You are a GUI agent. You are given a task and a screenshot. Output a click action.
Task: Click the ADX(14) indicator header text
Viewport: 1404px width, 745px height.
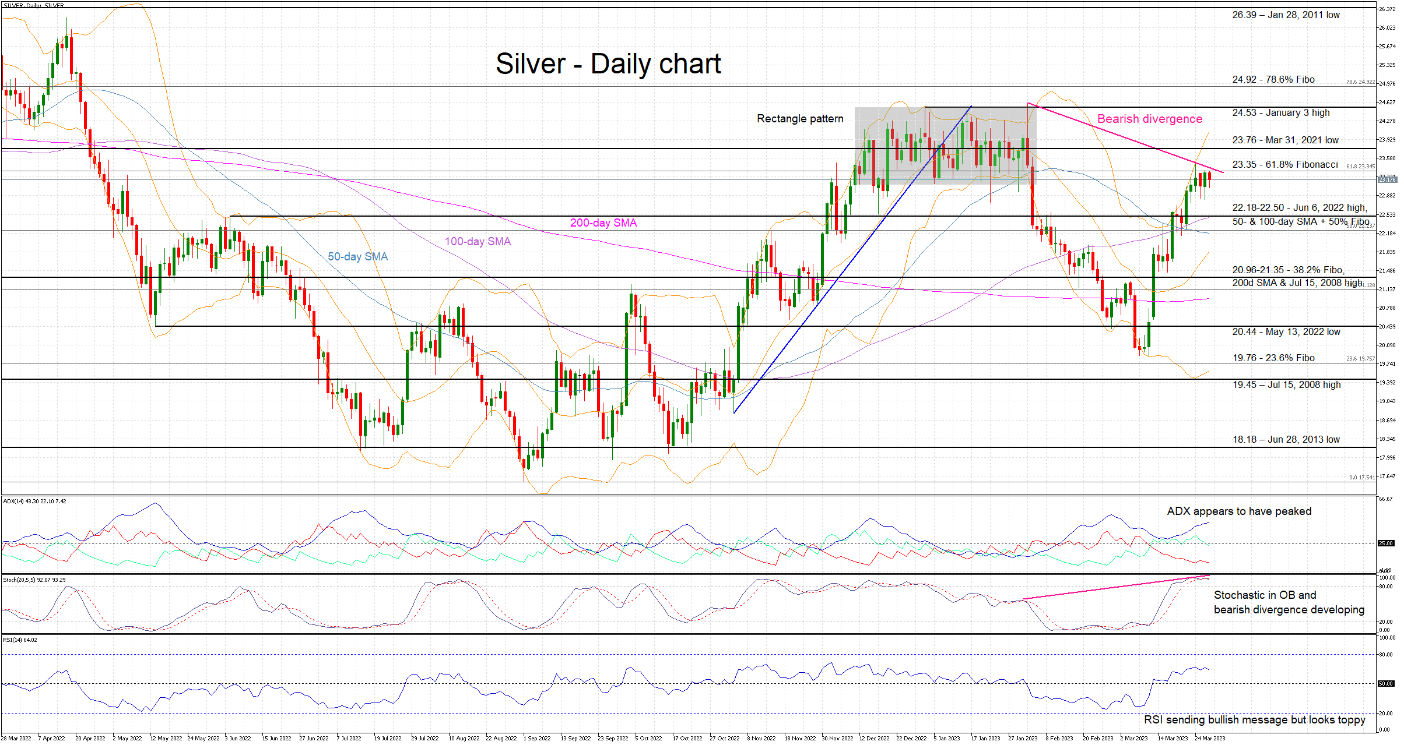34,502
